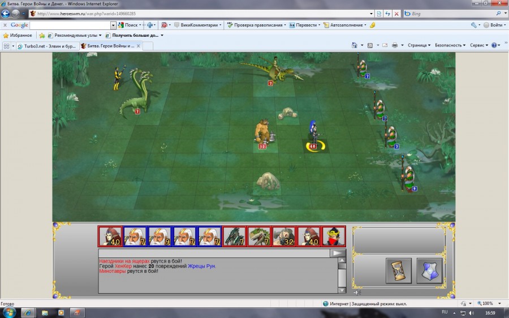This screenshot has width=509, height=318.
Task: Select the dark lizard portrait in turn queue
Action: (234, 236)
